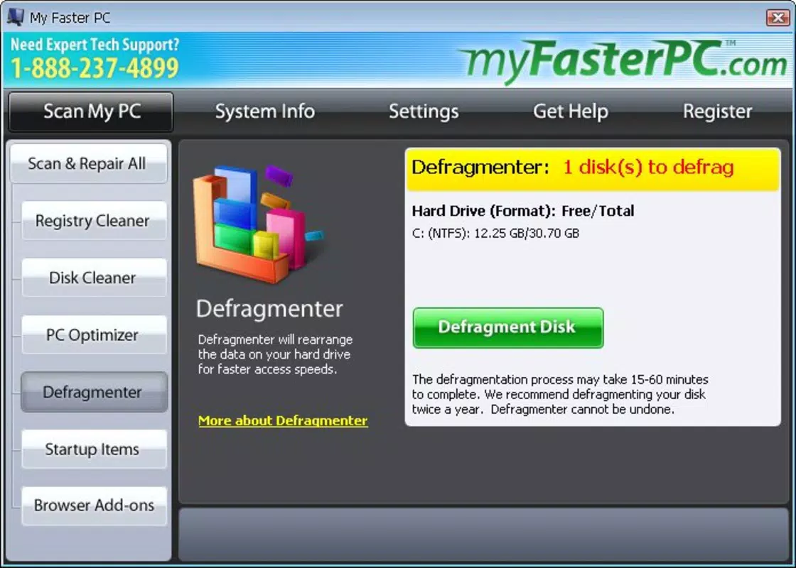Open the Settings tab

(424, 111)
